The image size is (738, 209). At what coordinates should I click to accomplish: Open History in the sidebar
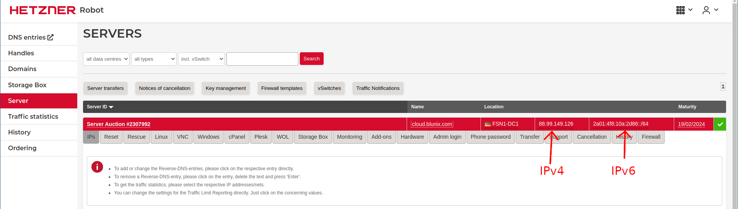point(38,132)
